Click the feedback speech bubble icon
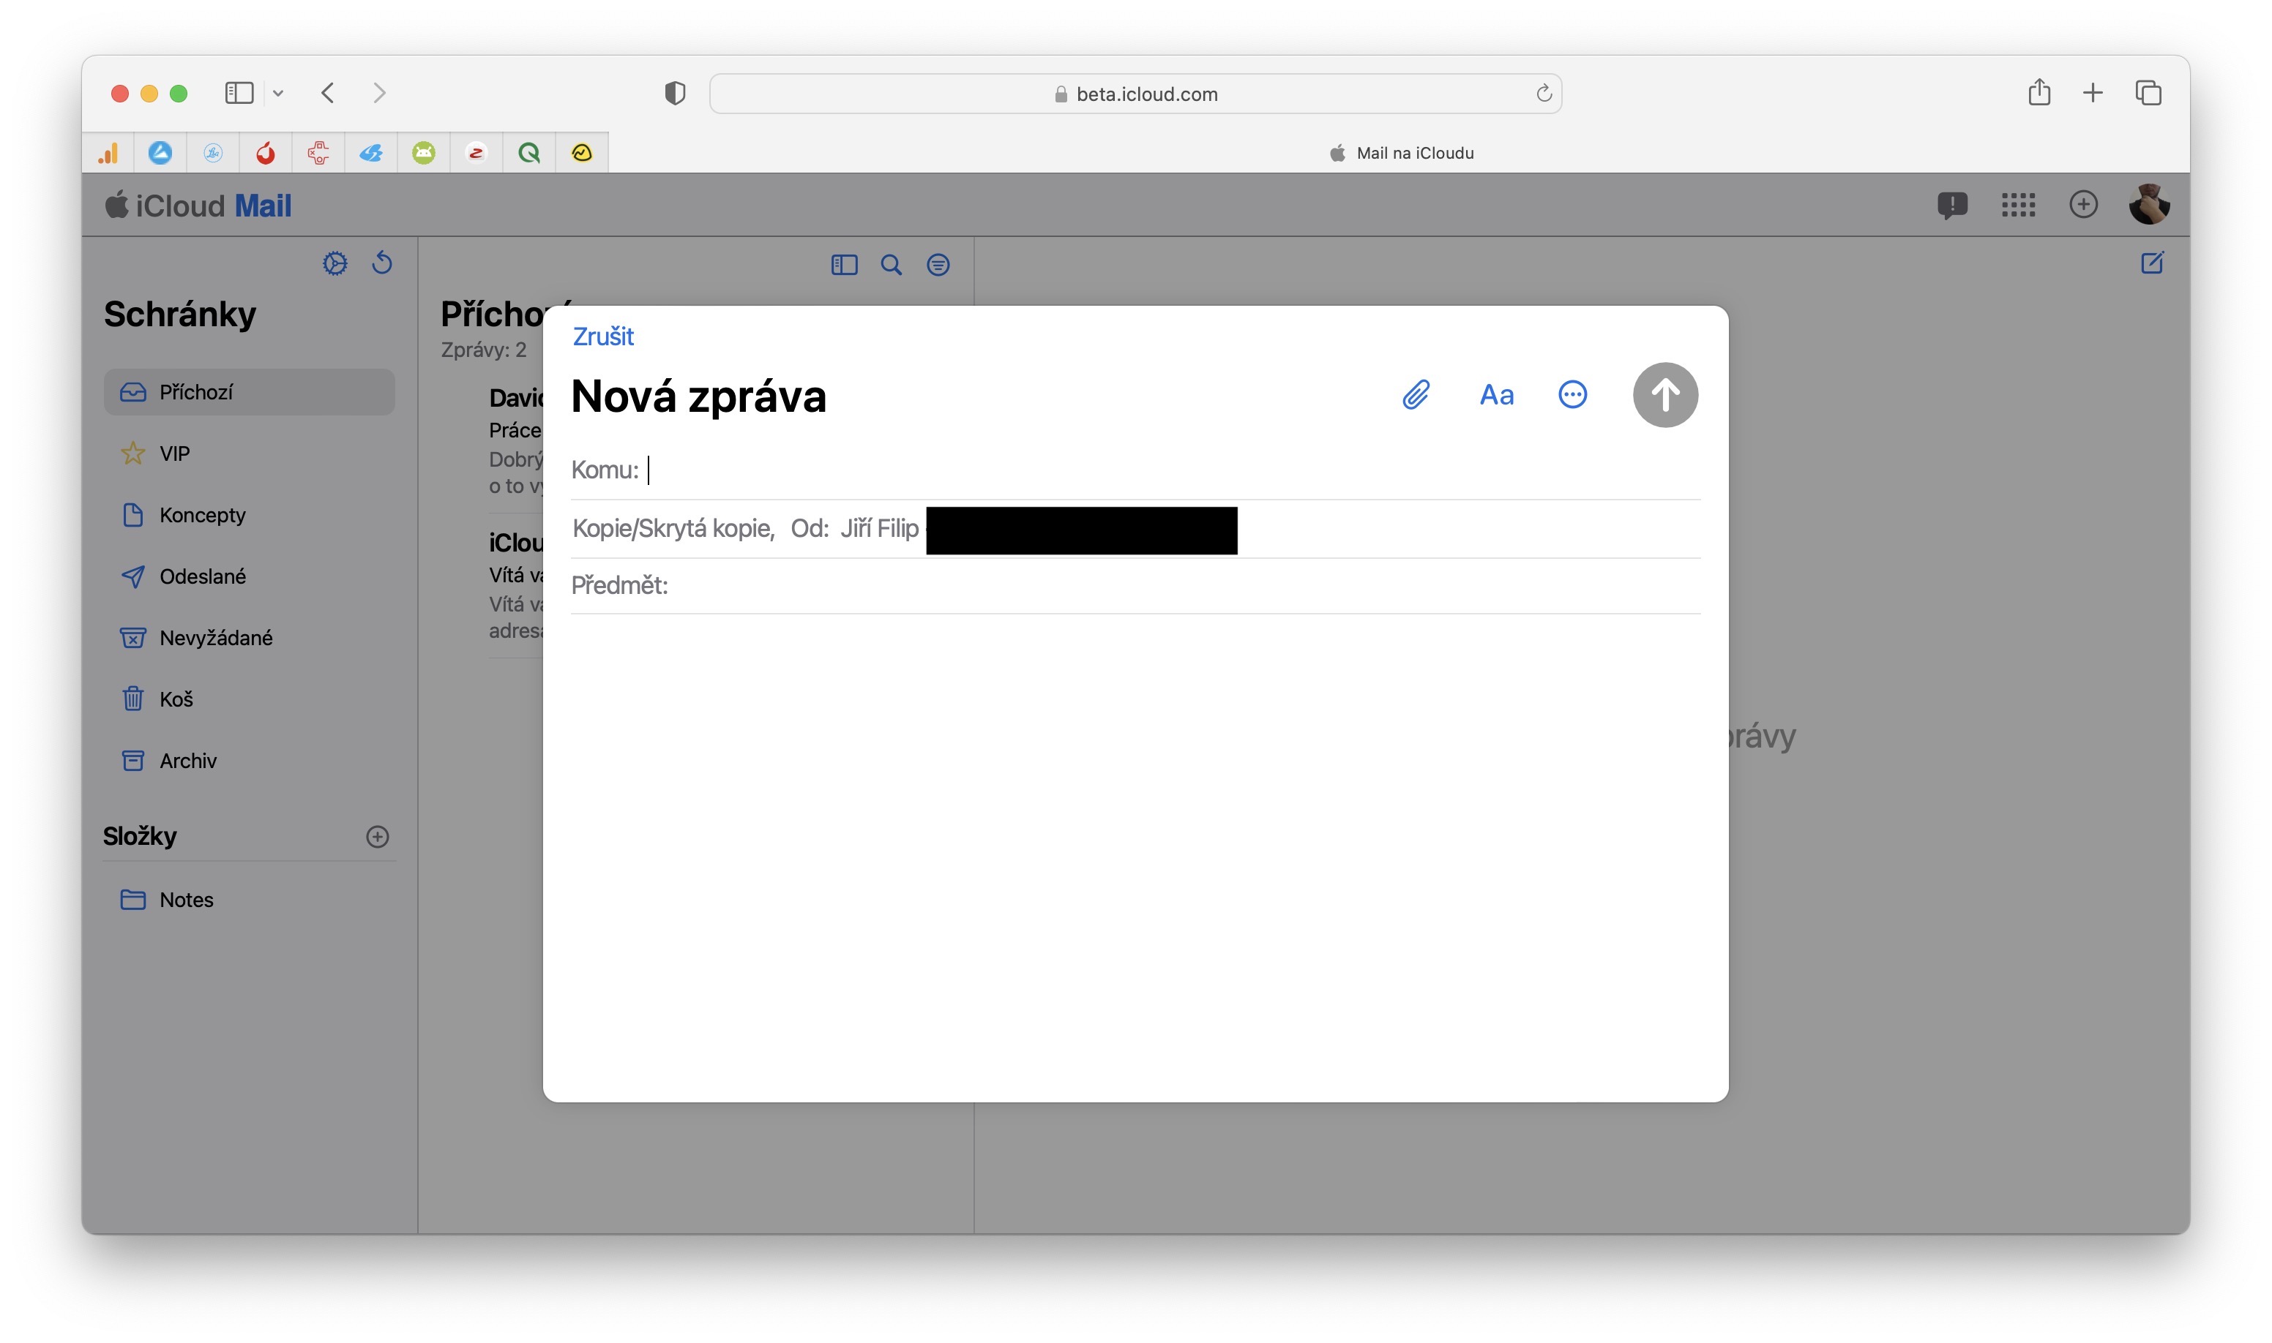Image resolution: width=2272 pixels, height=1343 pixels. pyautogui.click(x=1951, y=206)
